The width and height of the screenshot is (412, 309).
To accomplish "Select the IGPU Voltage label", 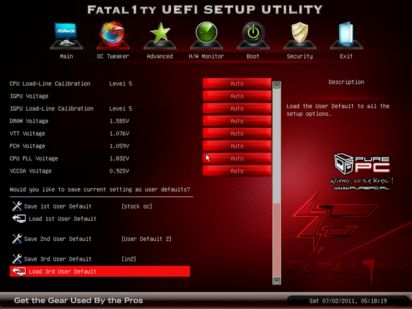I will [x=29, y=96].
